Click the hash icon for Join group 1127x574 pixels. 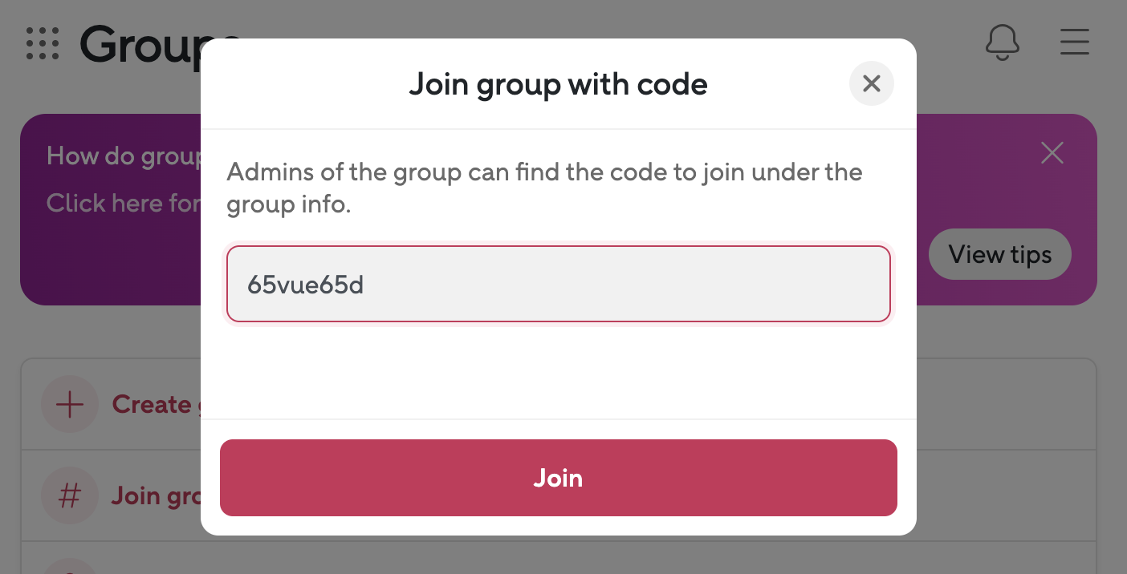(x=70, y=496)
